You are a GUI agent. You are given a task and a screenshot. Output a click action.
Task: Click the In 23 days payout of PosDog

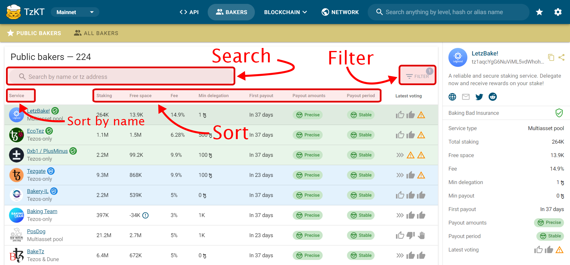[261, 235]
